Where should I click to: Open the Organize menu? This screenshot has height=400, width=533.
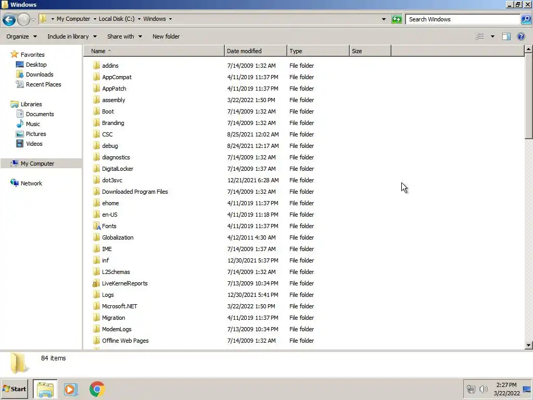coord(21,36)
